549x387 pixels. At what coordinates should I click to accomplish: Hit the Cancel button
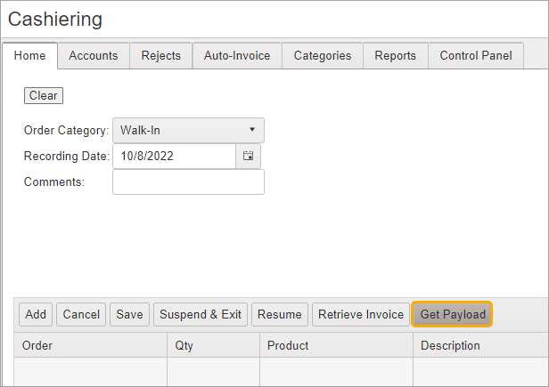81,314
